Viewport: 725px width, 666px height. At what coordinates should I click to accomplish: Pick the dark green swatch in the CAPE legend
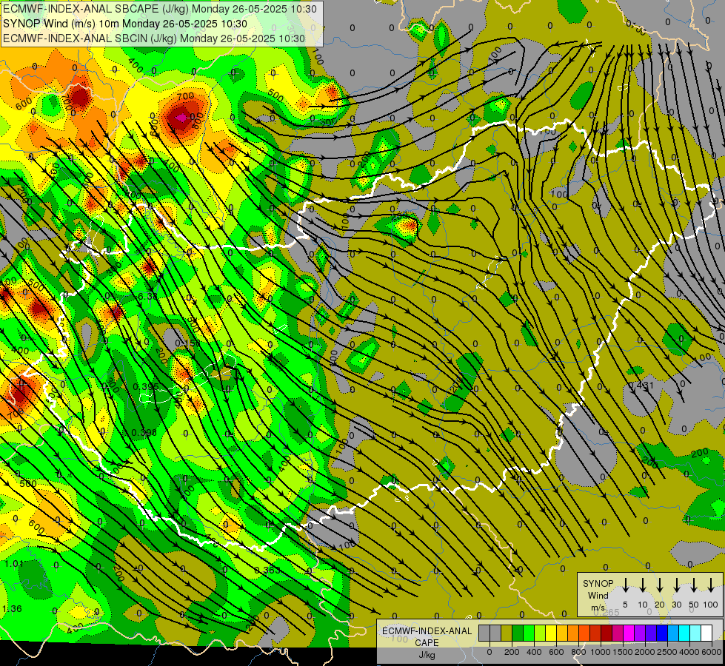pyautogui.click(x=518, y=633)
